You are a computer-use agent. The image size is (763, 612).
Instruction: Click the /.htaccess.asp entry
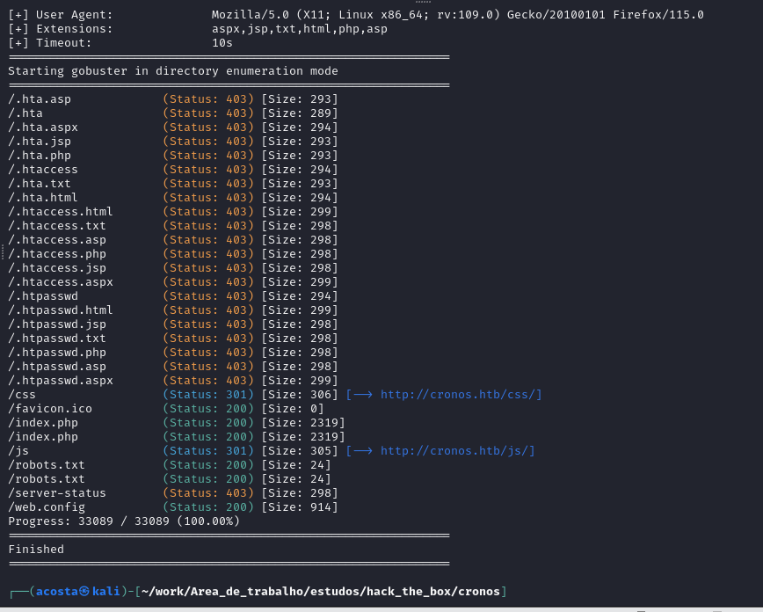point(57,240)
